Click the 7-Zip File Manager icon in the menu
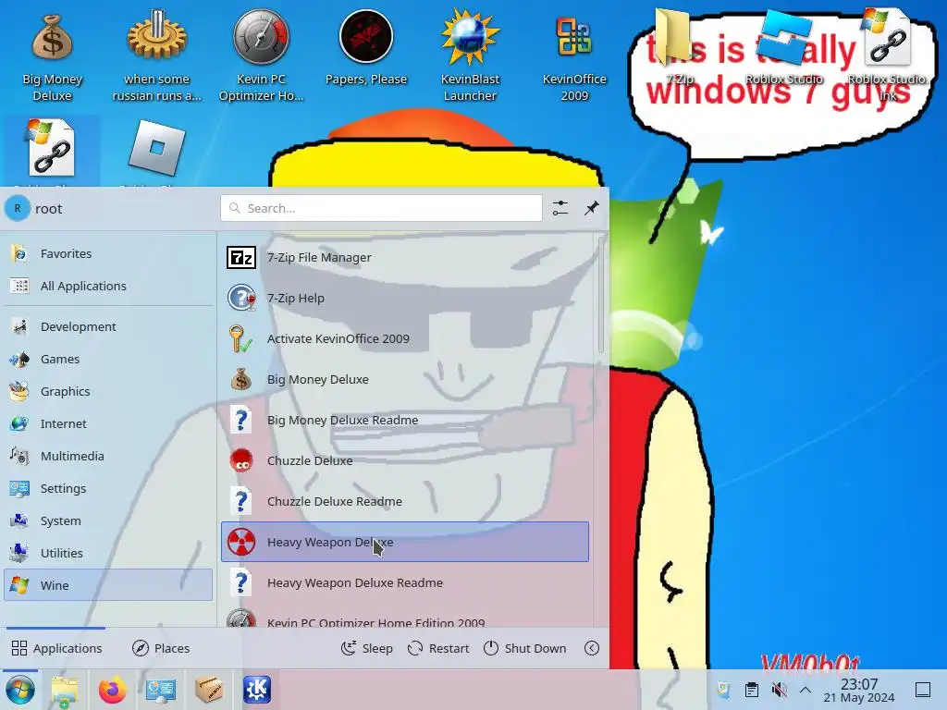The image size is (947, 710). tap(241, 257)
